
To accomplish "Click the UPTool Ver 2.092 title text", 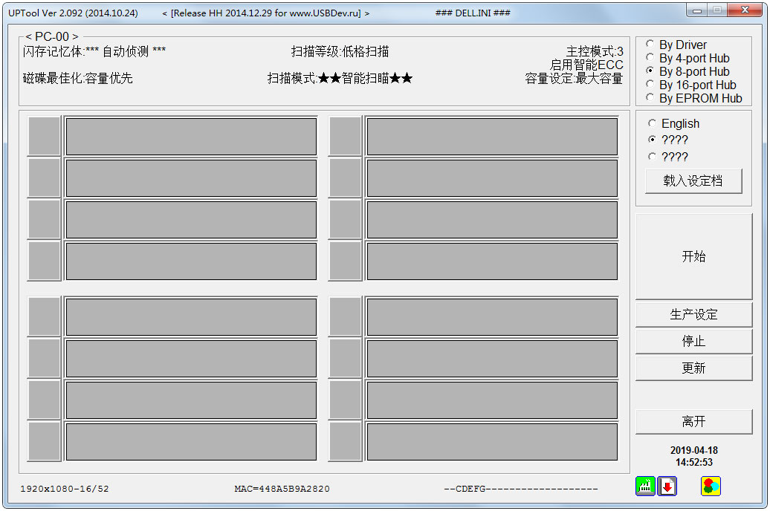I will coord(73,13).
